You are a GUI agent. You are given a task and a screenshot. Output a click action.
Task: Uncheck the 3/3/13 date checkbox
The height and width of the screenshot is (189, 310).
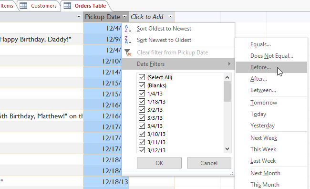tap(142, 117)
